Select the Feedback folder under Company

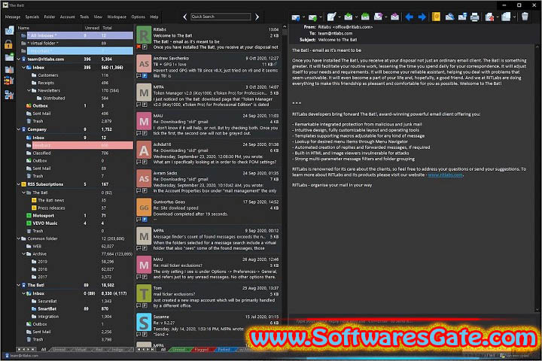click(80, 145)
